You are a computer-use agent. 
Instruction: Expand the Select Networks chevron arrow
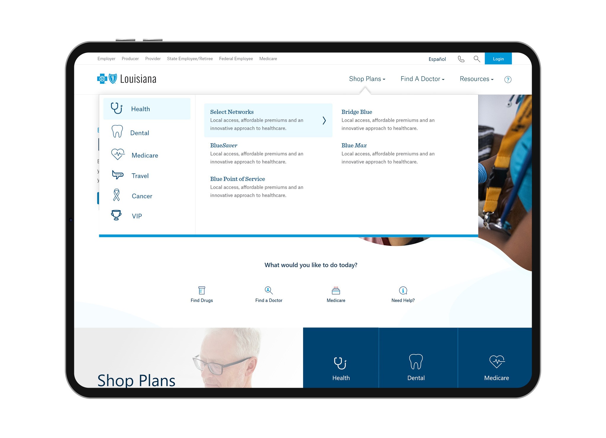pos(325,120)
